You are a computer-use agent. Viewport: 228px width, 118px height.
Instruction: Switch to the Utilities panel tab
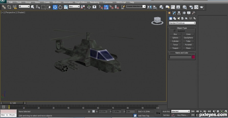point(193,13)
